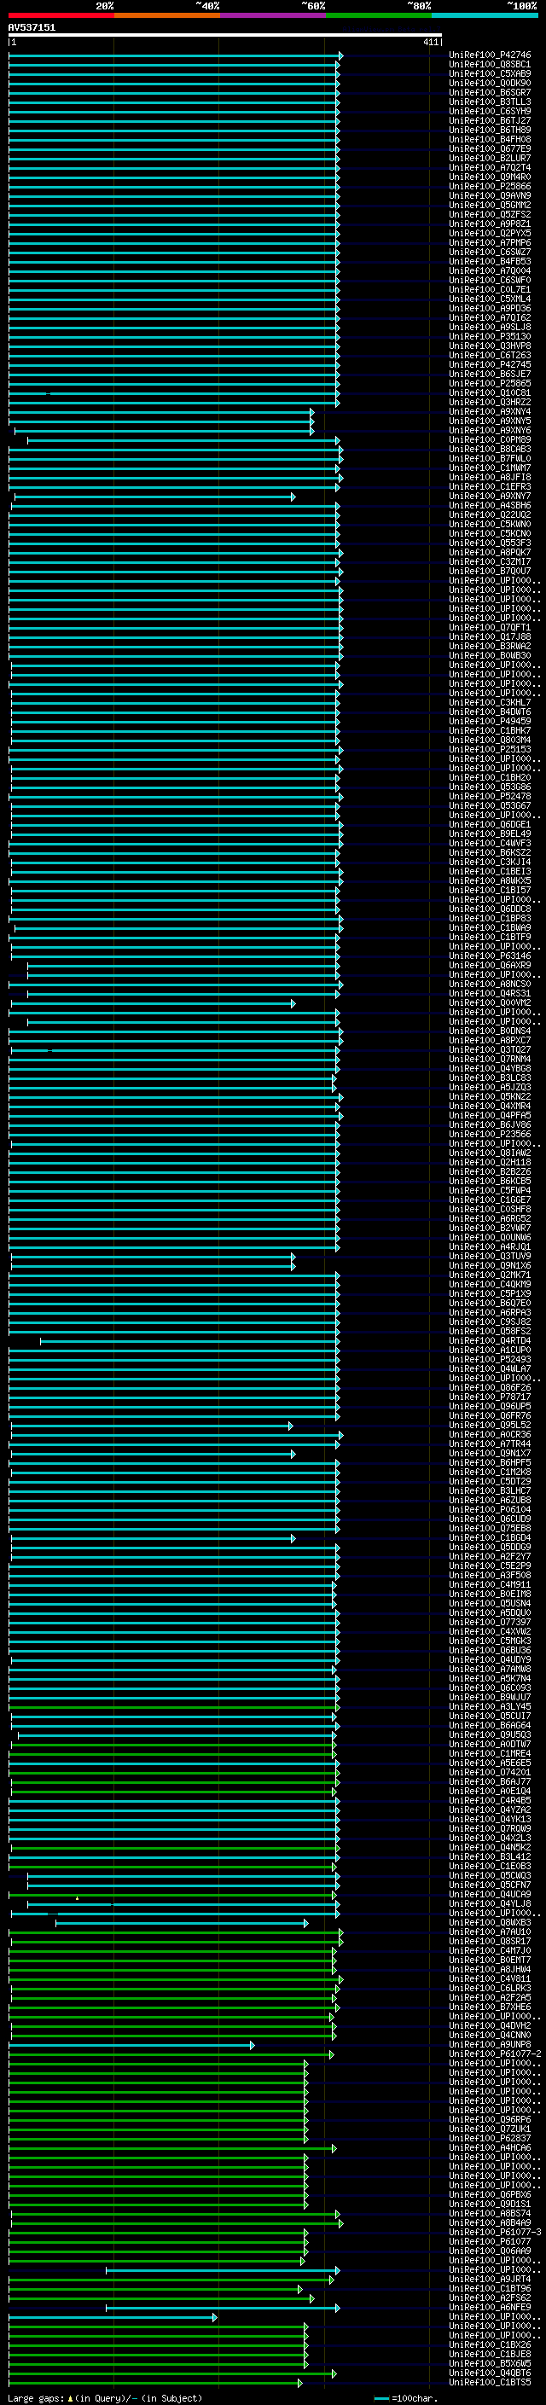This screenshot has height=2405, width=546.
Task: Select the UniRef100_P35130 label
Action: [x=490, y=336]
